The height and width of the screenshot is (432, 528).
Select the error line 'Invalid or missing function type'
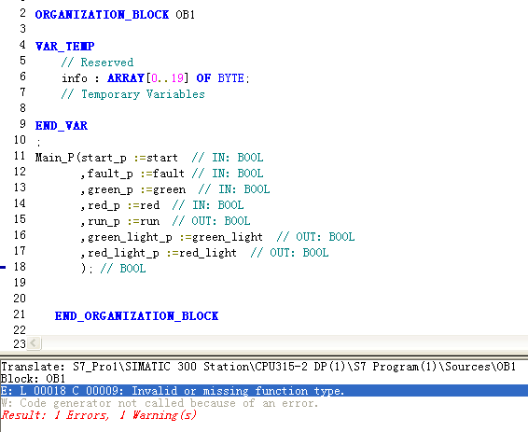click(264, 391)
